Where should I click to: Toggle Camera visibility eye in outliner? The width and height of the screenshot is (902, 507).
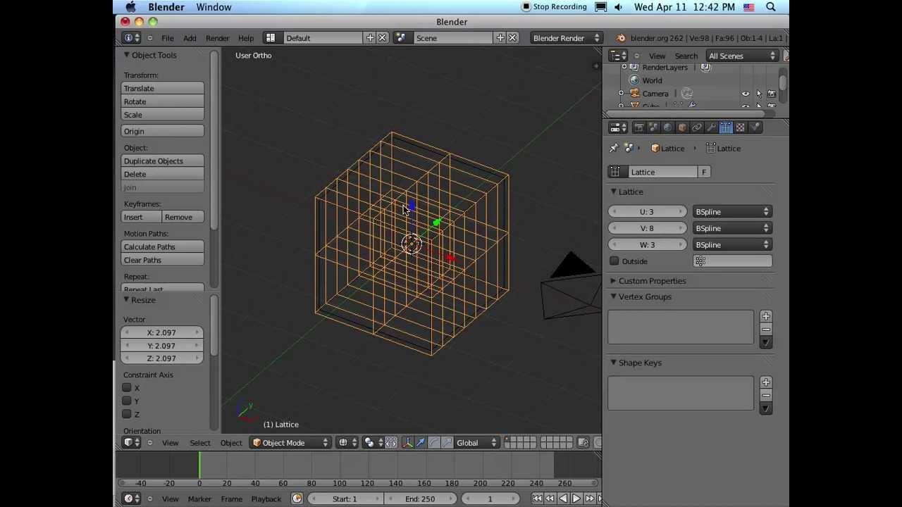tap(746, 94)
